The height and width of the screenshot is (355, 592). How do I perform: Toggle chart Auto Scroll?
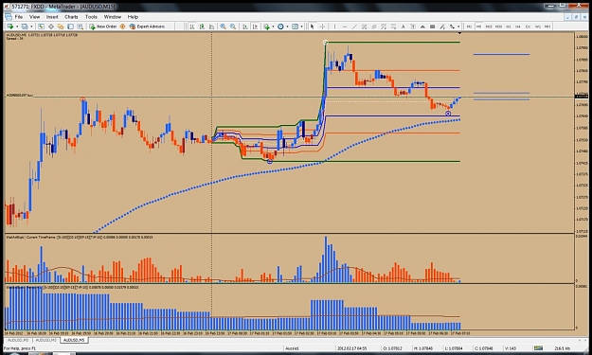tap(245, 27)
